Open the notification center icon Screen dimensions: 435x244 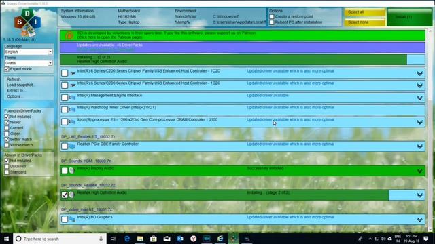point(426,239)
